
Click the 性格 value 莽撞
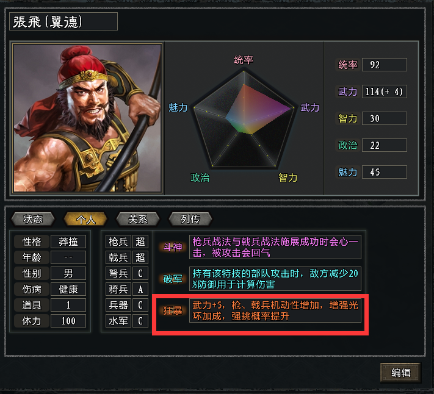(68, 242)
